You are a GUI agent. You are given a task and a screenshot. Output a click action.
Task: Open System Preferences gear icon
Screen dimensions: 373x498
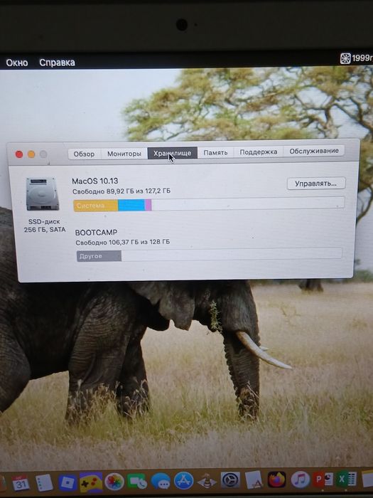point(230,480)
